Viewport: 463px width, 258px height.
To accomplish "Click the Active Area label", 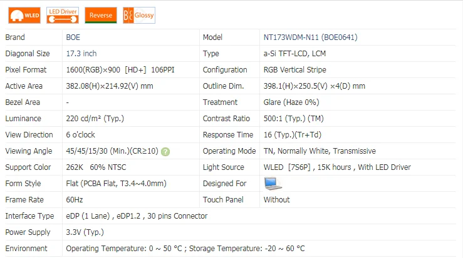I will 24,86.
